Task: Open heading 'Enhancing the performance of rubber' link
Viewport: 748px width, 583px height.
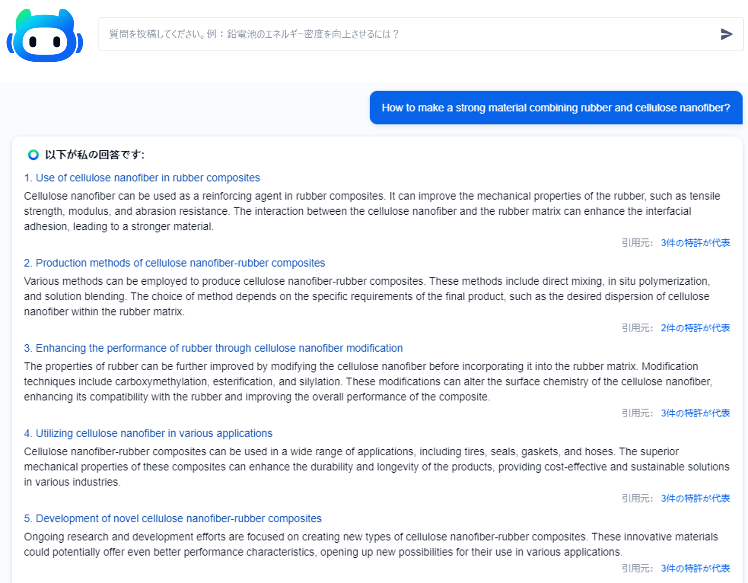Action: pos(213,348)
